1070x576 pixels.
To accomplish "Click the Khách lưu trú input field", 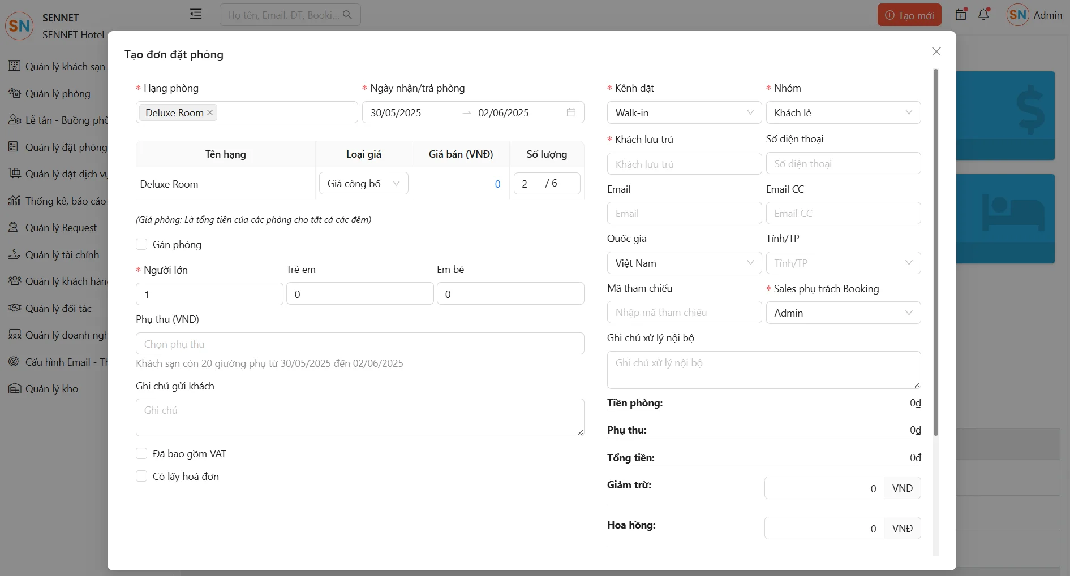I will click(684, 164).
